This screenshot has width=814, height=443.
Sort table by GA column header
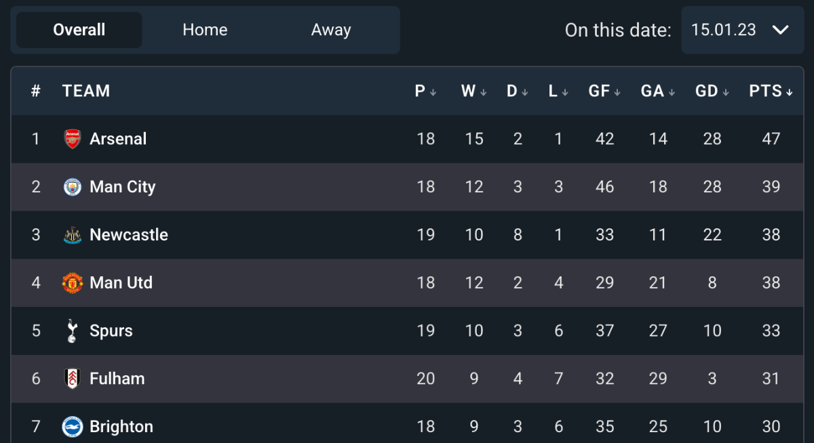(x=657, y=91)
